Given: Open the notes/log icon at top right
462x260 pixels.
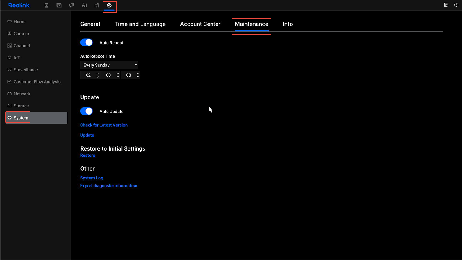Looking at the screenshot, I should [x=446, y=5].
